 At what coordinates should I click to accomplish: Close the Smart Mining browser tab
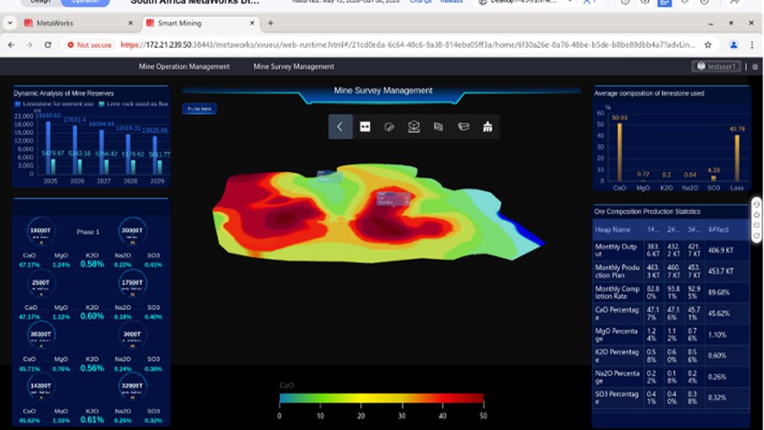pos(252,23)
